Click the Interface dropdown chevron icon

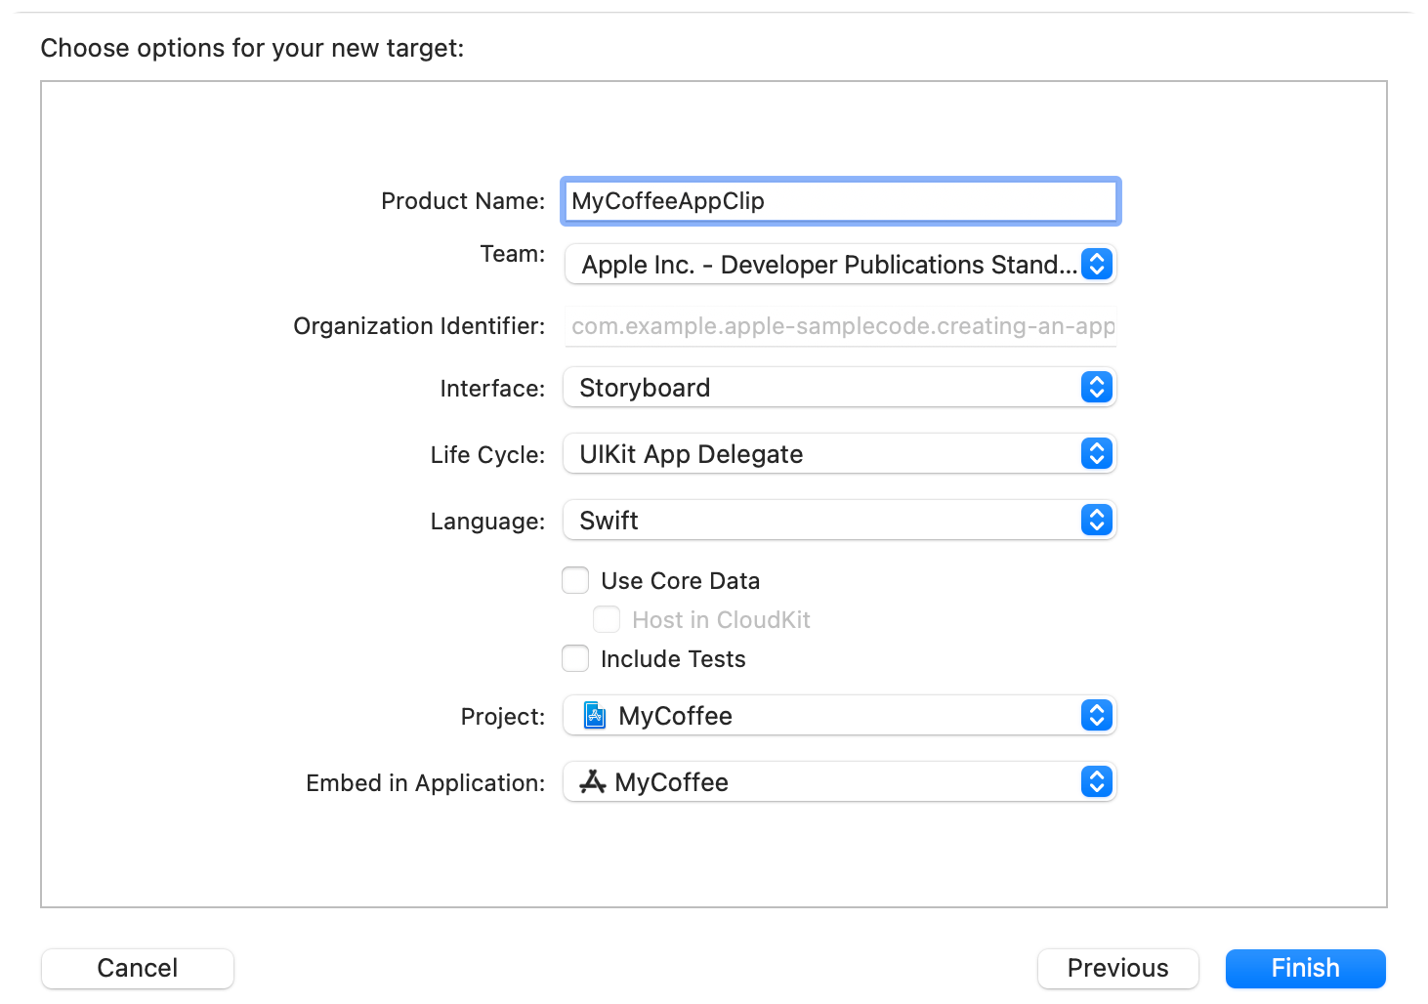point(1096,388)
